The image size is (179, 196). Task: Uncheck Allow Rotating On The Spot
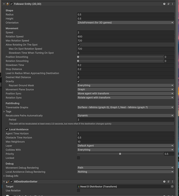79,45
